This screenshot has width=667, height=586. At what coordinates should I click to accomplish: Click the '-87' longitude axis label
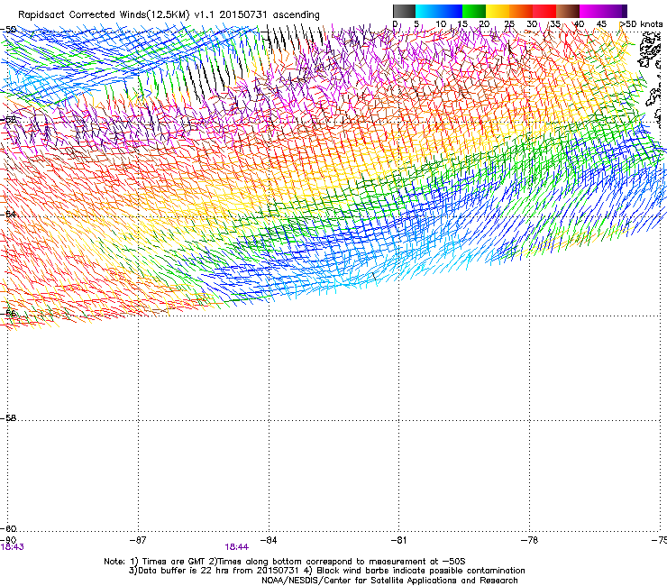(x=138, y=540)
